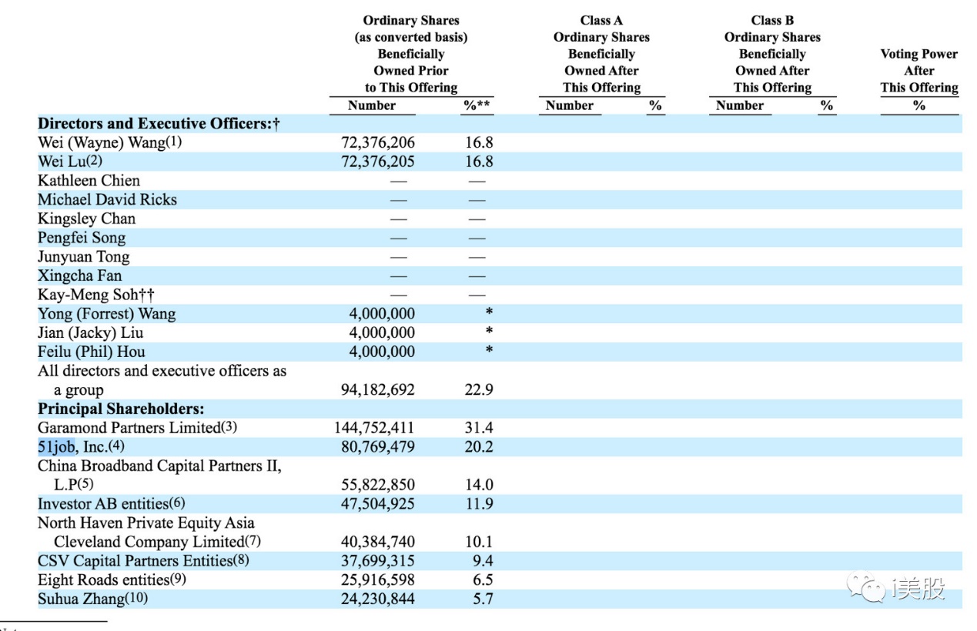The image size is (977, 631).
Task: Click the percentage 14.0
Action: [478, 485]
